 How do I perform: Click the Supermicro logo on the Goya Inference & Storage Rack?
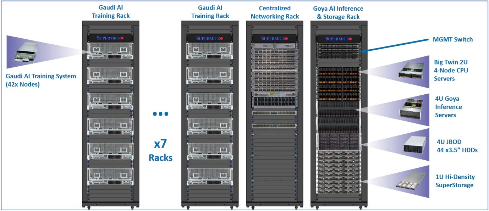[339, 38]
